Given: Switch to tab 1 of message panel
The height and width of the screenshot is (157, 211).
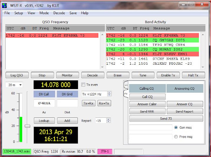Looking at the screenshot, I should tap(126, 85).
